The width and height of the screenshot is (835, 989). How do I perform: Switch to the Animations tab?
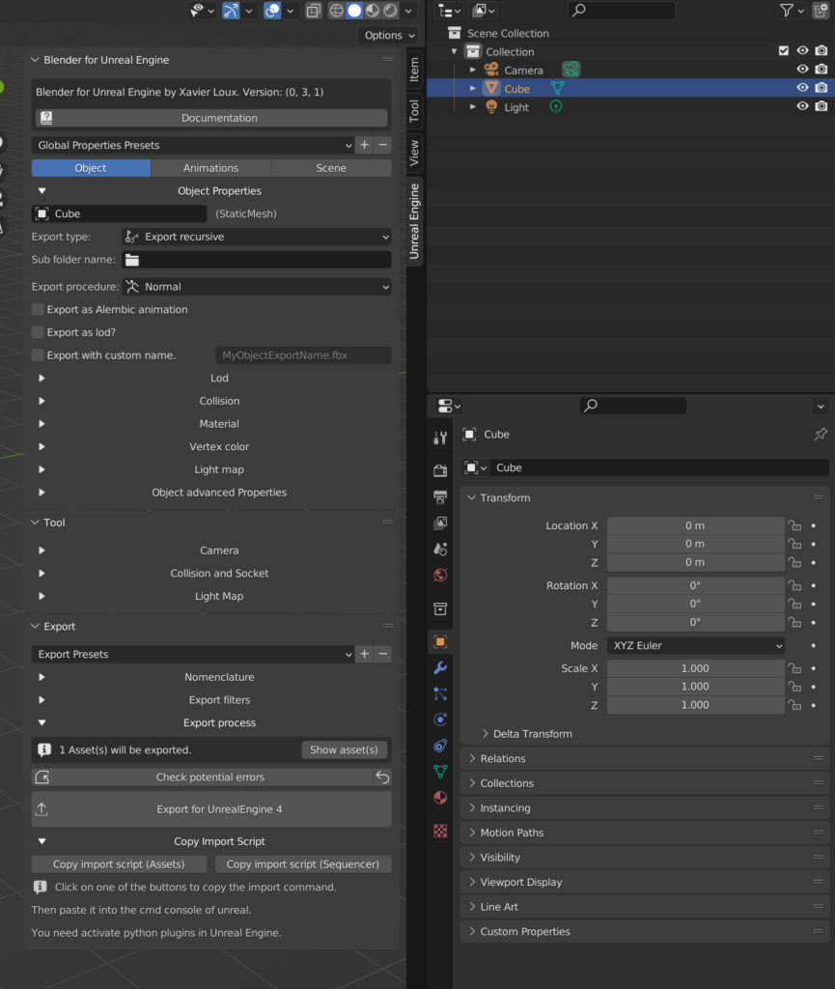point(211,168)
